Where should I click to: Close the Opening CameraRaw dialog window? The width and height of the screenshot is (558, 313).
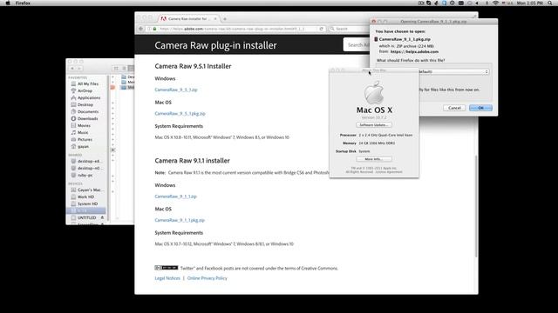pos(374,22)
